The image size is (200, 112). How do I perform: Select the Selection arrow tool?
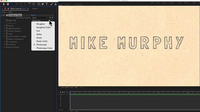(4, 4)
